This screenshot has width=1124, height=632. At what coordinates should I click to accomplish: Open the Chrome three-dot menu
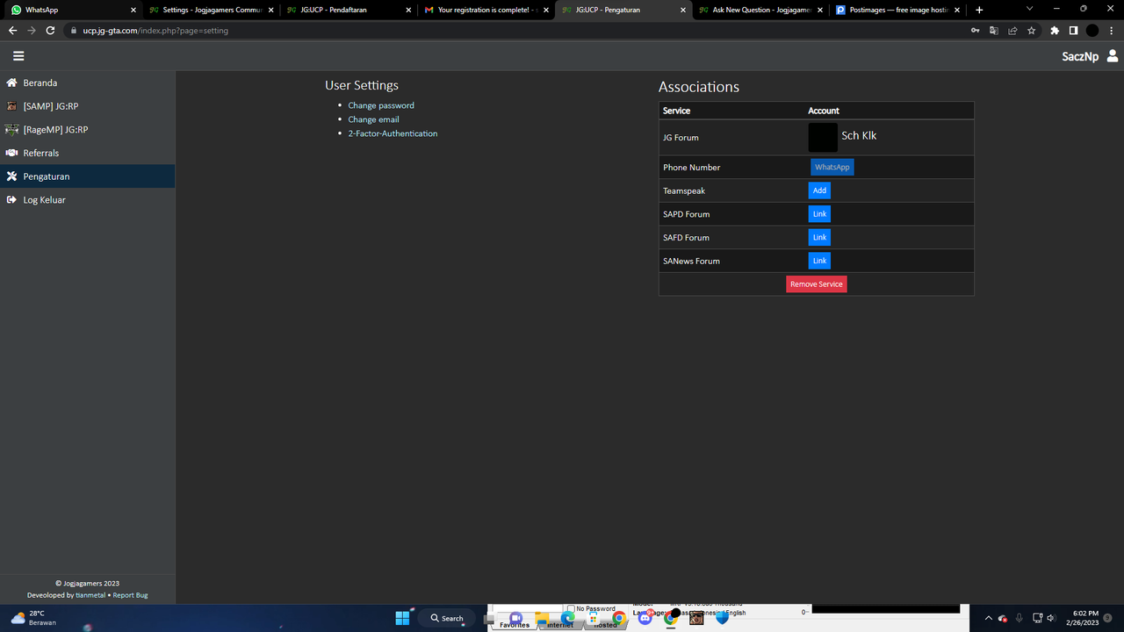(x=1111, y=30)
